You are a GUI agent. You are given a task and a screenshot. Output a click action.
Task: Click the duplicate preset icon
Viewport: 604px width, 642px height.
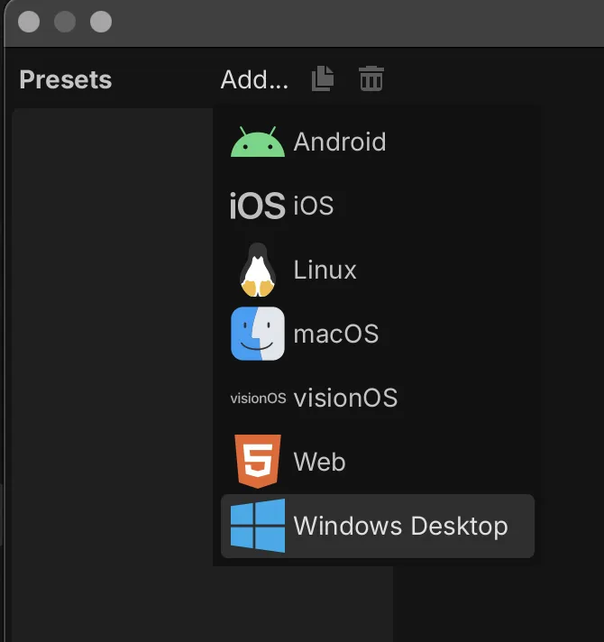323,78
